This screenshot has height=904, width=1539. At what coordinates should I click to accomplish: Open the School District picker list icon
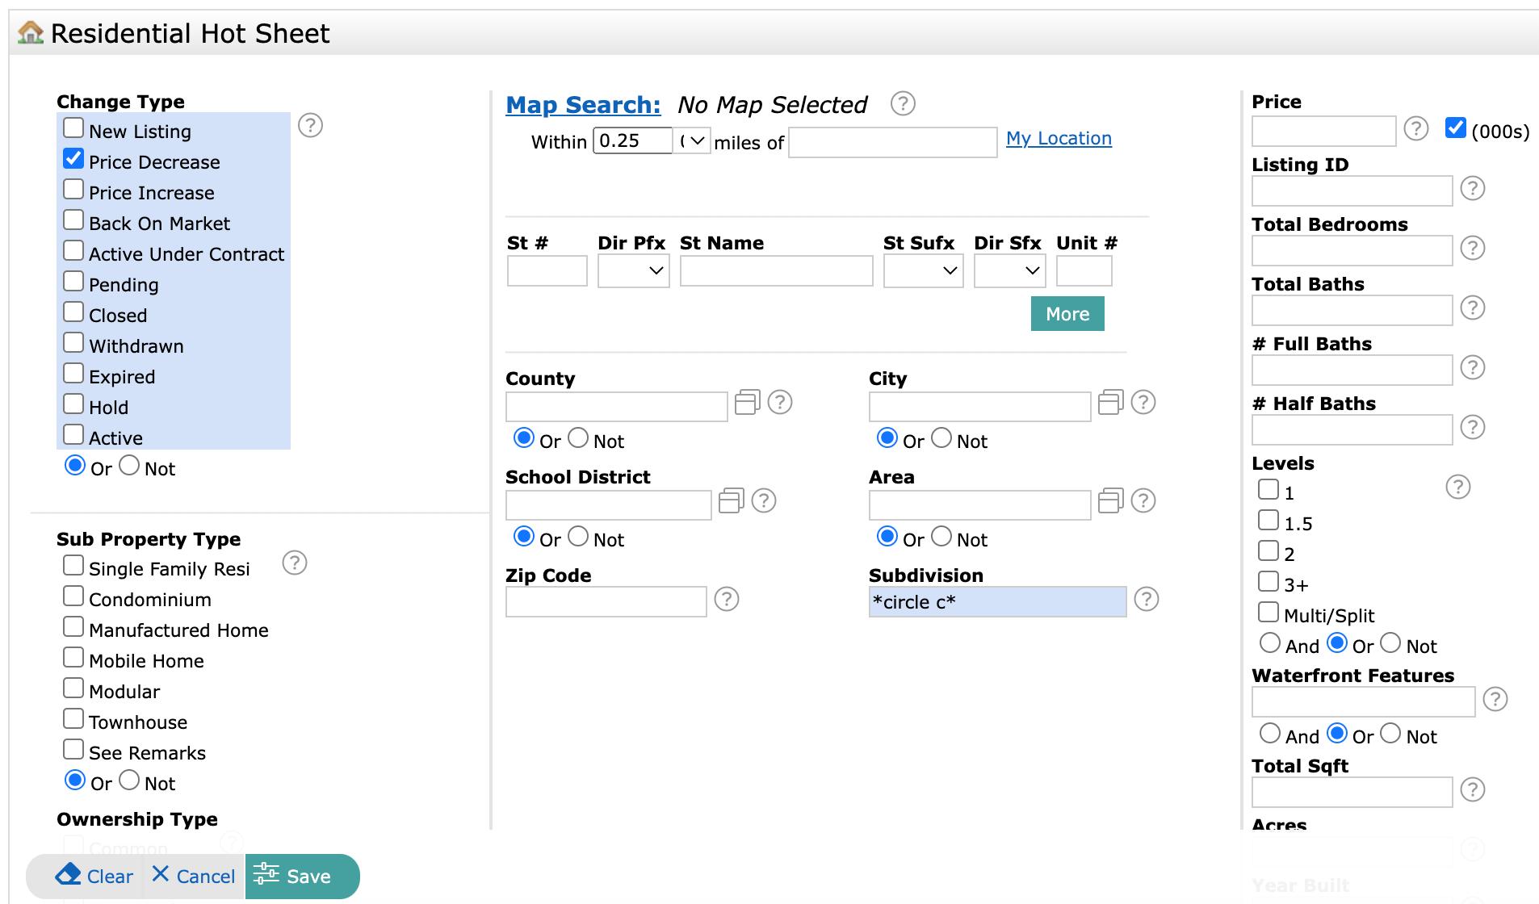pyautogui.click(x=731, y=500)
